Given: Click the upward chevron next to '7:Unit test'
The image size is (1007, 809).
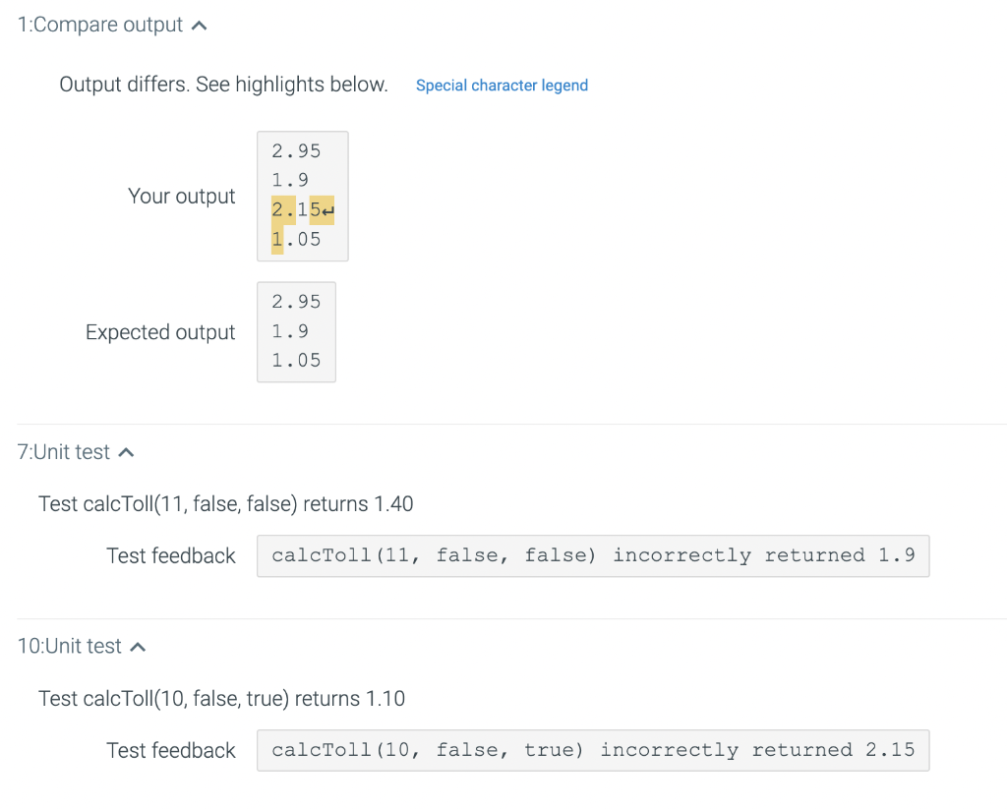Looking at the screenshot, I should (x=126, y=451).
